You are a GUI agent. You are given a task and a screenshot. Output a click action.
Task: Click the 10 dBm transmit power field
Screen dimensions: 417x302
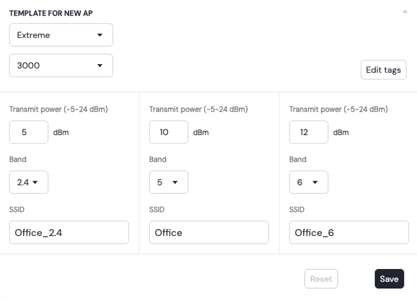[169, 132]
